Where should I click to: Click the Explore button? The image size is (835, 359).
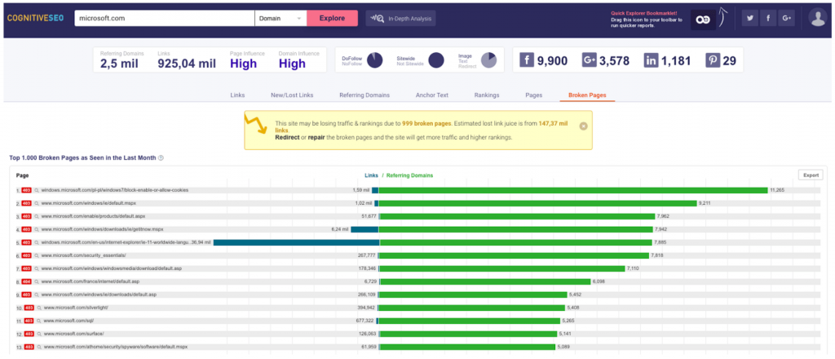pyautogui.click(x=333, y=18)
